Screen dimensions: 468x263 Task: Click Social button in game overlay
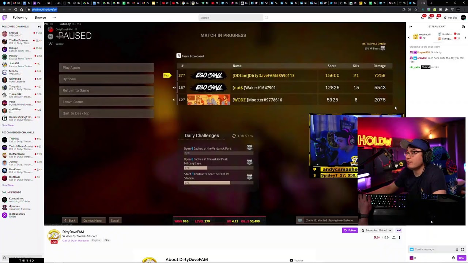tap(114, 221)
